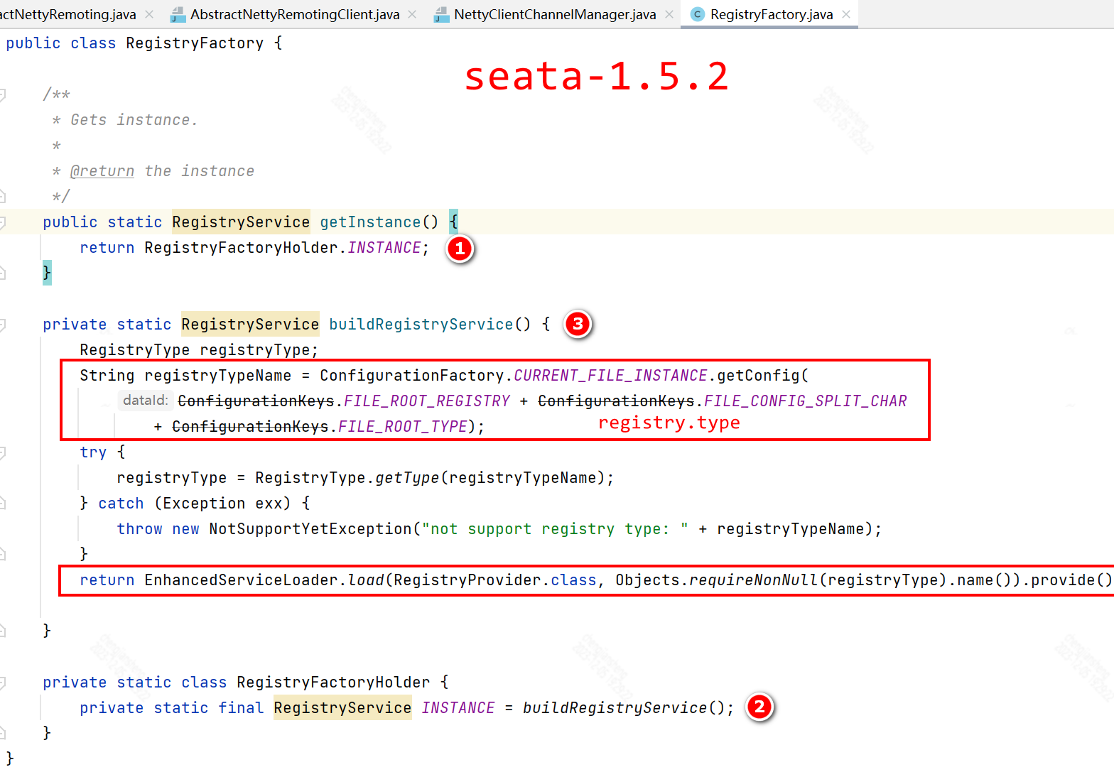Screen dimensions: 1114x772
Task: Close the NettyClientChannelManager.java tab
Action: [x=669, y=14]
